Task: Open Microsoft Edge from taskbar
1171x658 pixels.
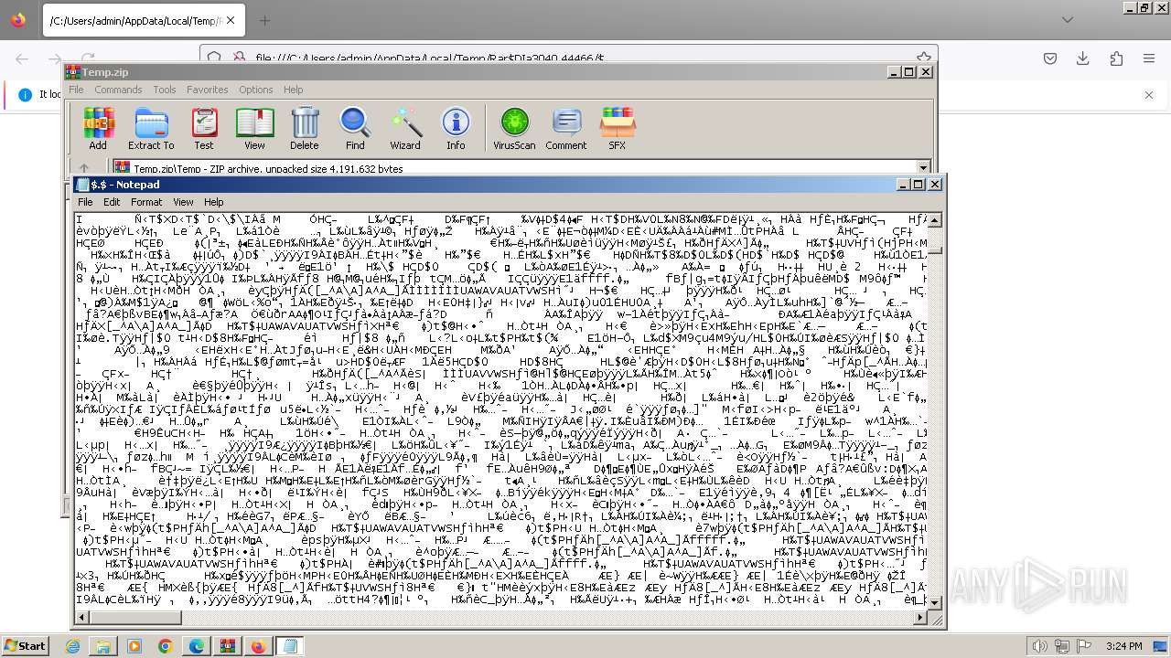Action: 197,646
